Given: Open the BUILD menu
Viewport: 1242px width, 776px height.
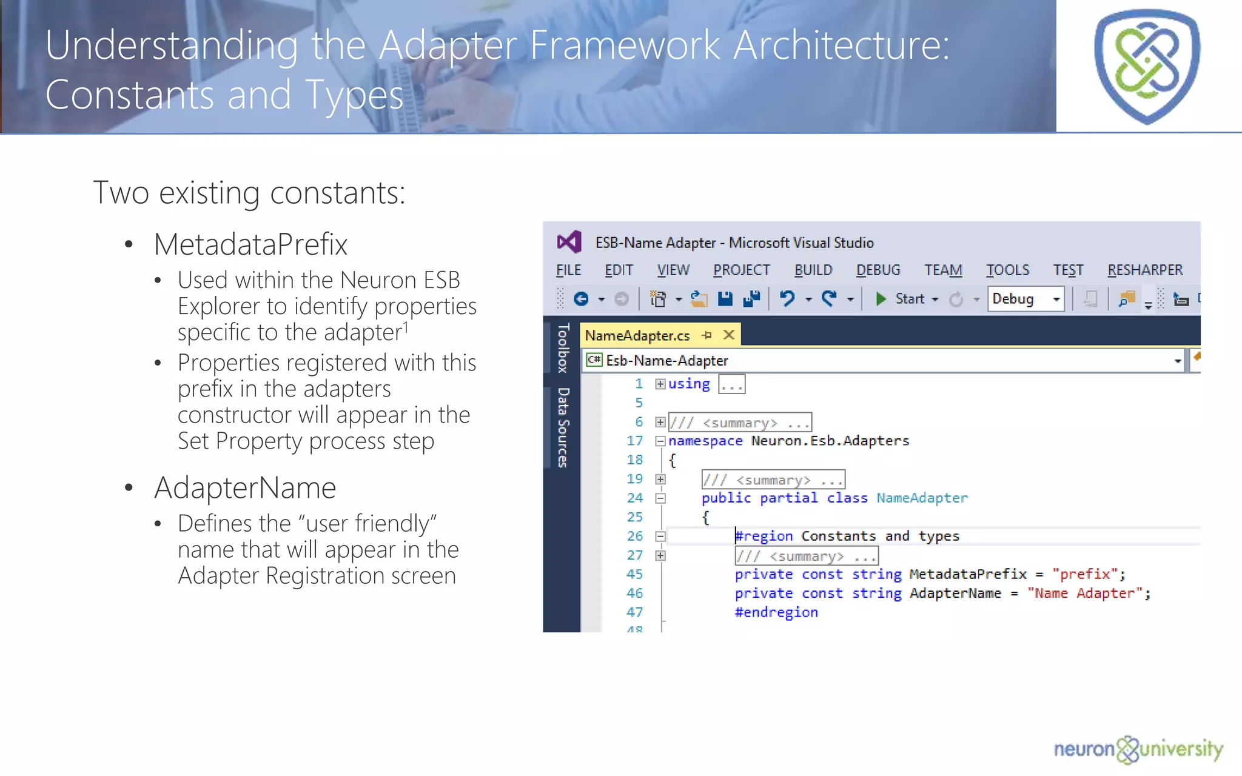Looking at the screenshot, I should [813, 270].
